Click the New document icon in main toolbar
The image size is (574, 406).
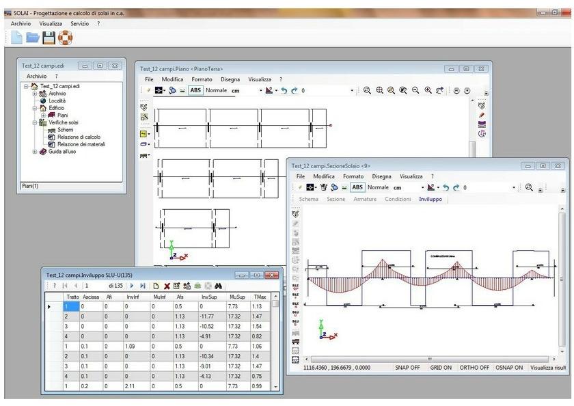click(x=17, y=39)
